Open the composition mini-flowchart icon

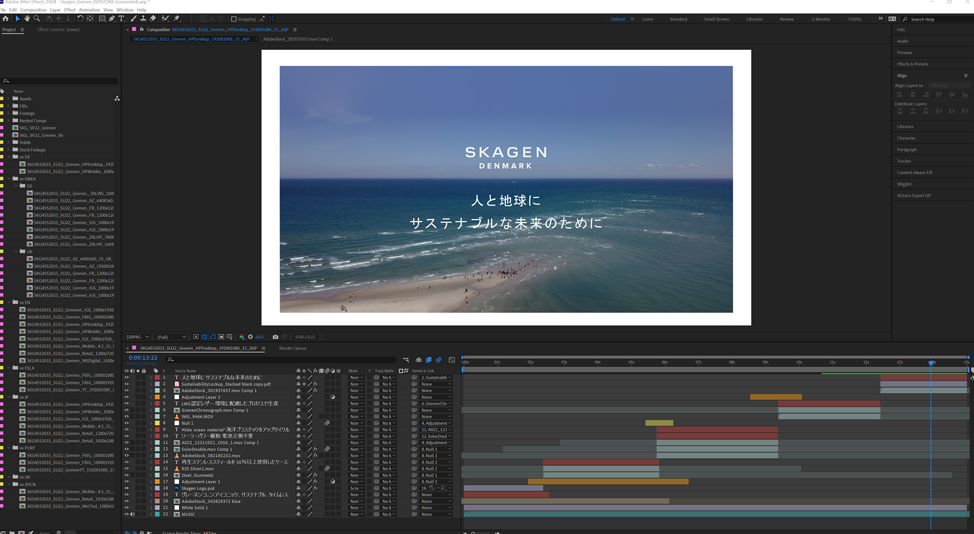click(x=406, y=360)
